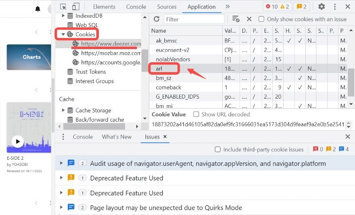This screenshot has height=215, width=355.
Task: Click the notification bell icon on Deezer
Action: [x=38, y=9]
